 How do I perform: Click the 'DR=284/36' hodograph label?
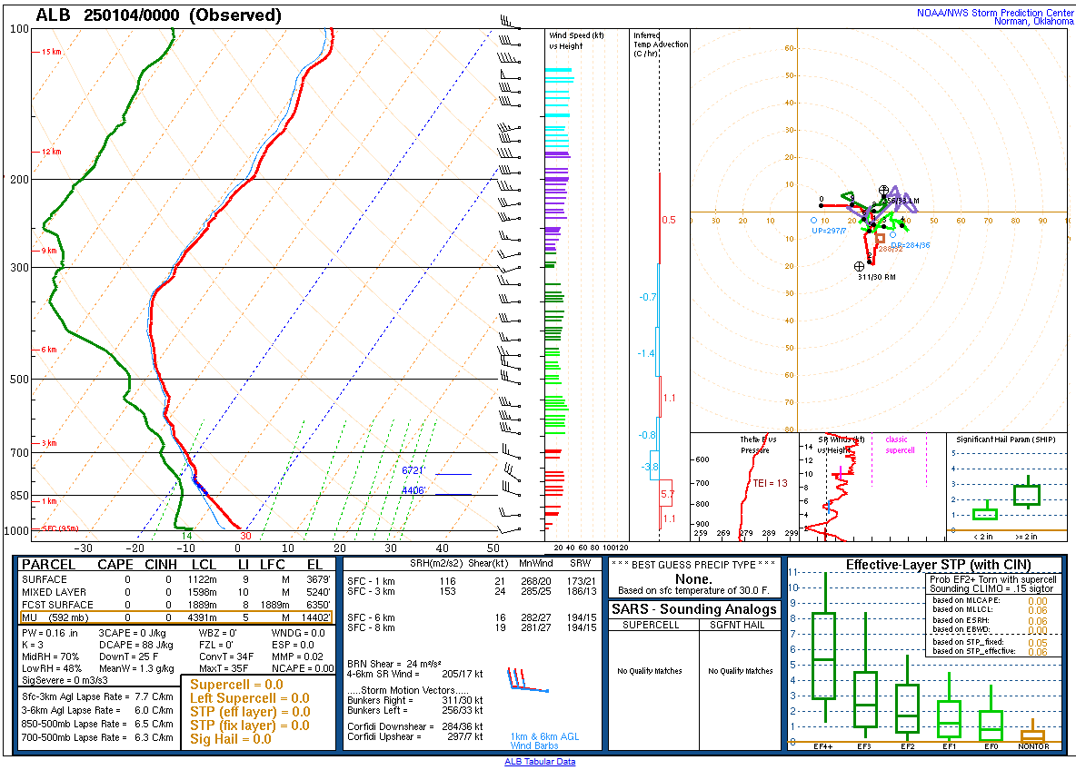[x=911, y=245]
